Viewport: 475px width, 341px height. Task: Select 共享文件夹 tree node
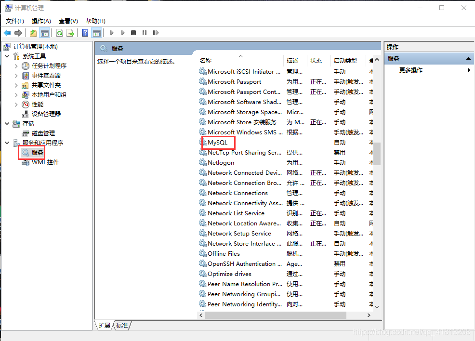tap(46, 85)
